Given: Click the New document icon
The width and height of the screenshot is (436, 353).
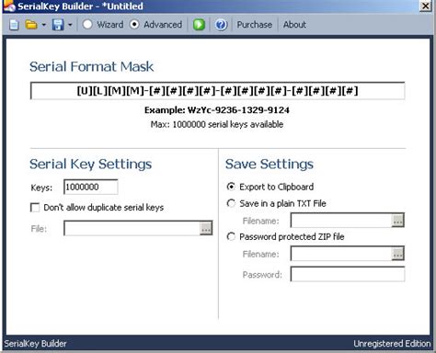Looking at the screenshot, I should coord(14,25).
